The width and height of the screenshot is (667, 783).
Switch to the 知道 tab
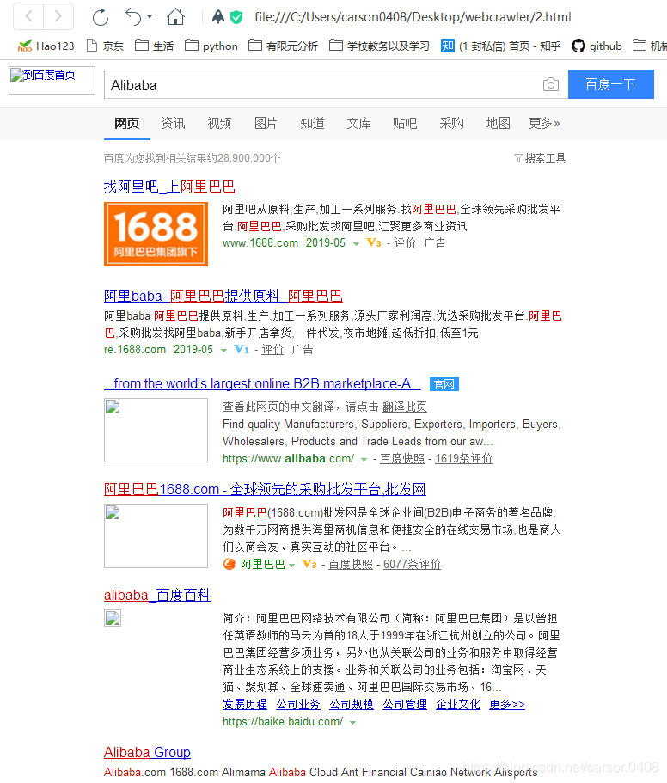click(x=313, y=124)
